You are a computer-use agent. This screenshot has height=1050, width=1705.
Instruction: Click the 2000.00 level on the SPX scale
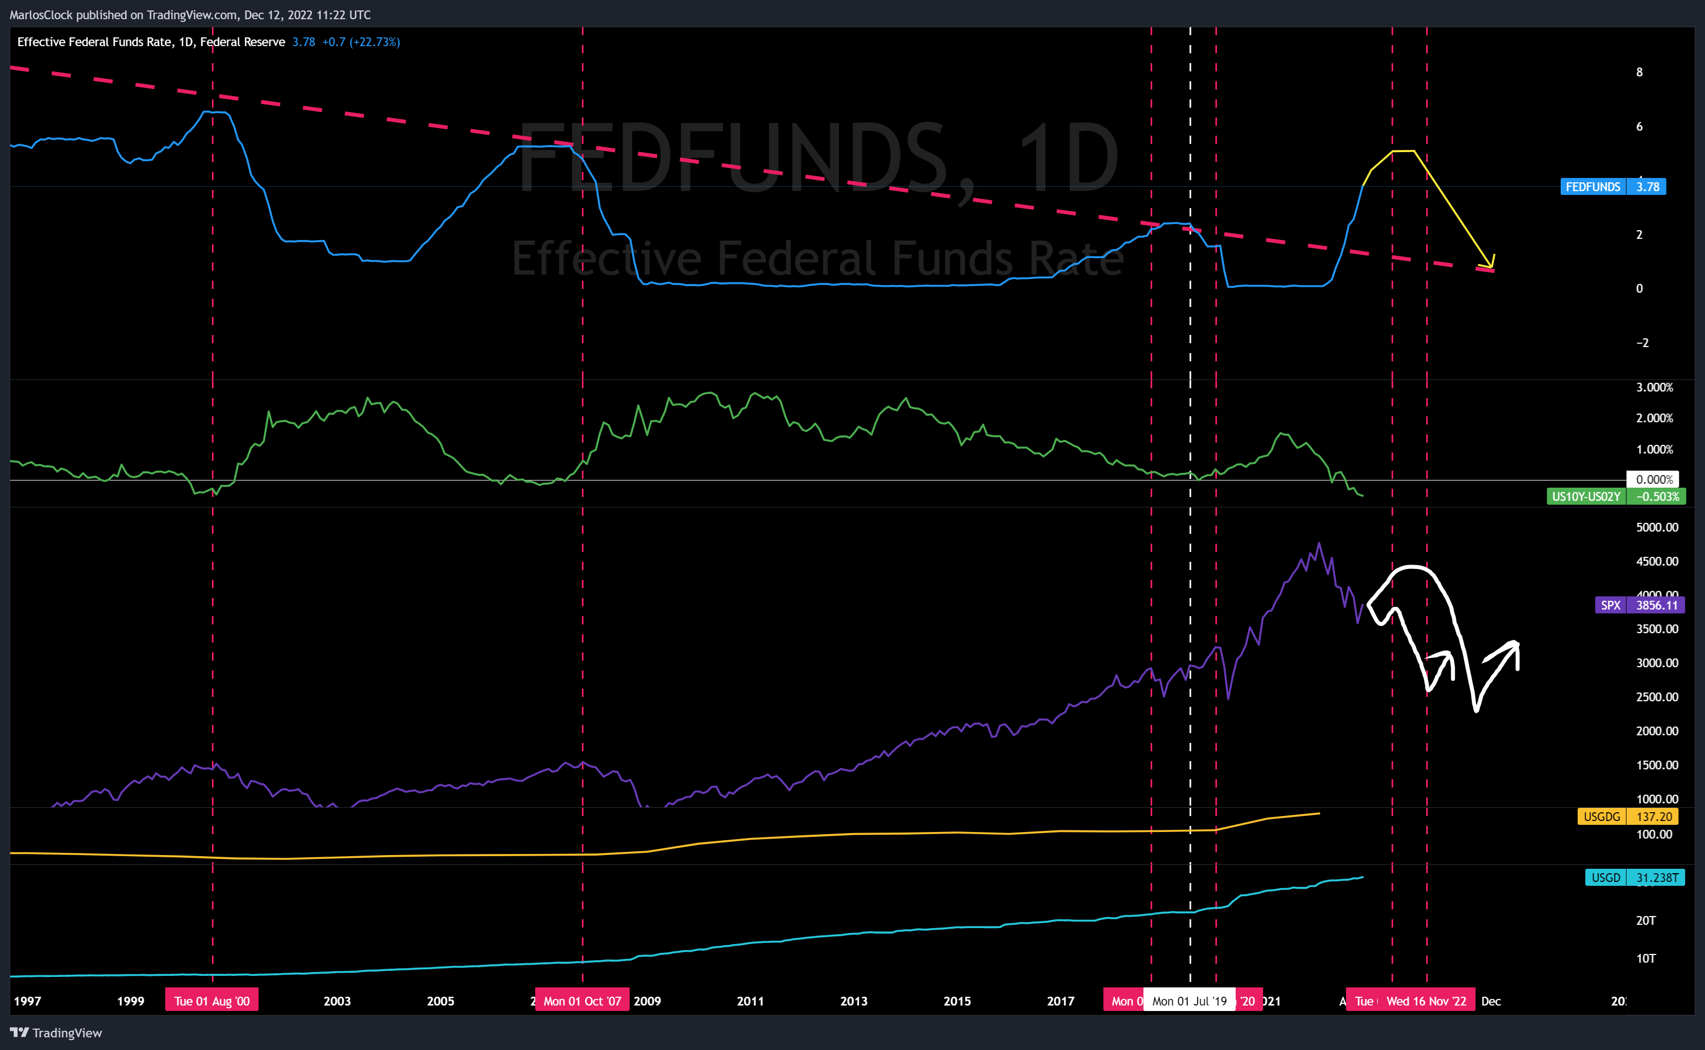(1657, 731)
